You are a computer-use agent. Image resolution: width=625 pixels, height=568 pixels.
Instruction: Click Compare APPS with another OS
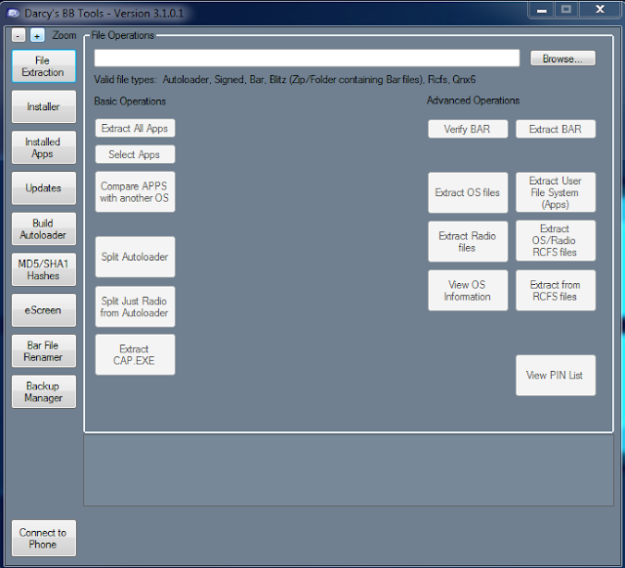coord(135,191)
